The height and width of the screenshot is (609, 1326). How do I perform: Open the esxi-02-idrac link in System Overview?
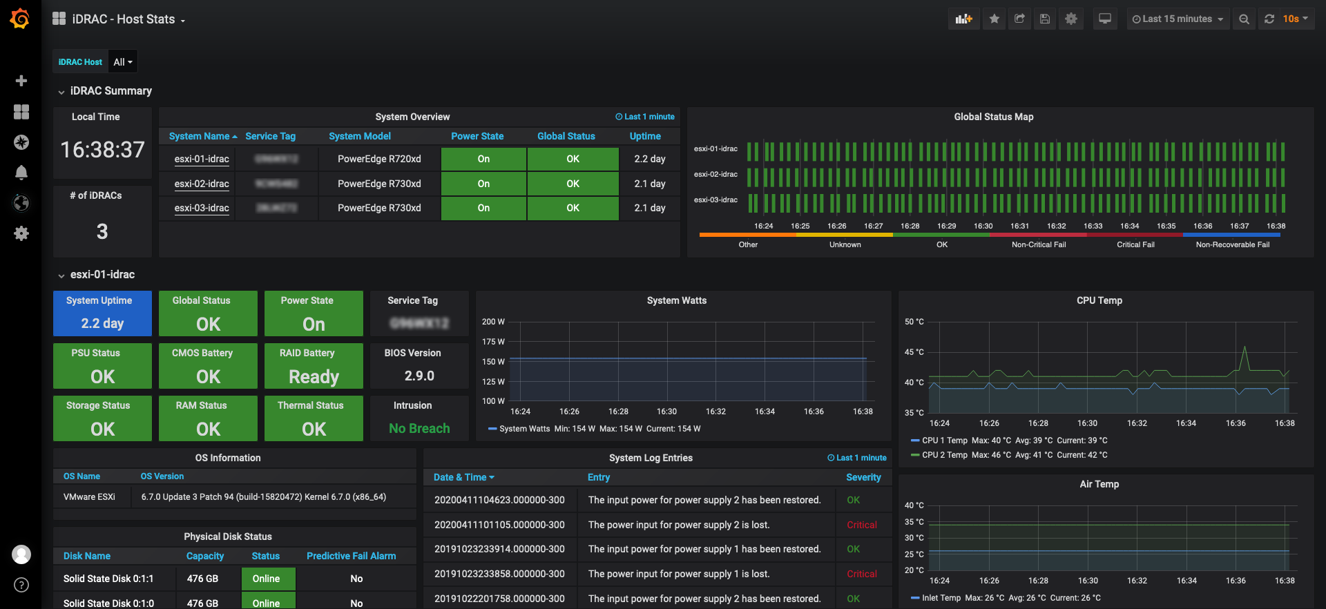[x=202, y=184]
